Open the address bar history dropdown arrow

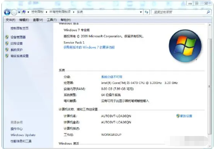(x=141, y=12)
